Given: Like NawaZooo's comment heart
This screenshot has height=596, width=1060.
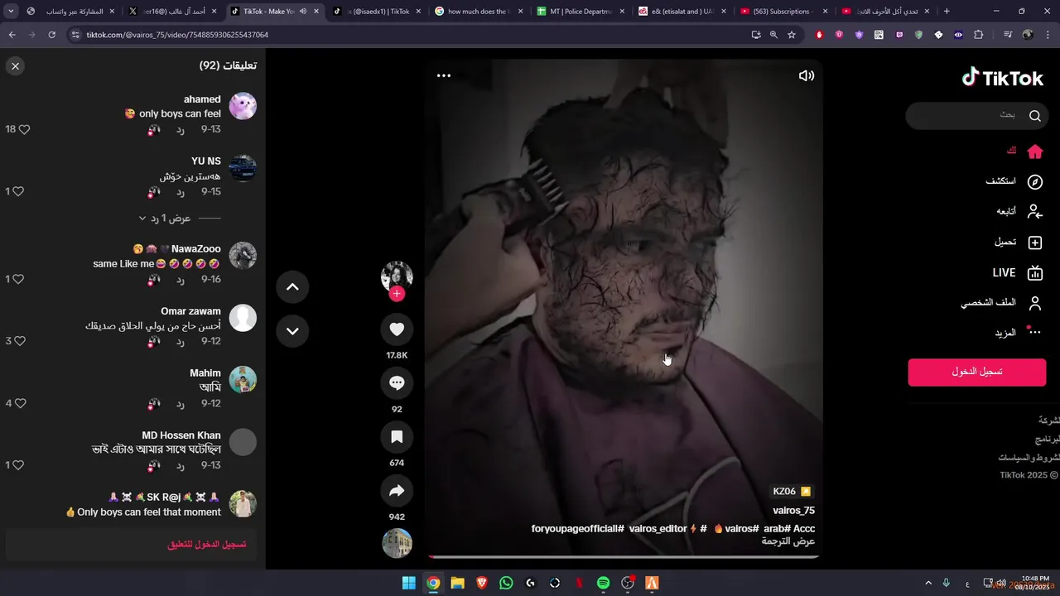Looking at the screenshot, I should 18,279.
